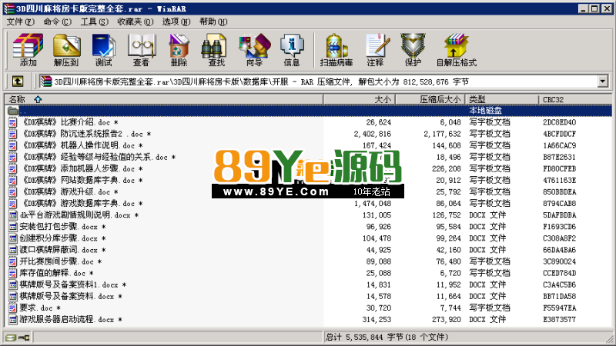The height and width of the screenshot is (346, 616).
Task: Click the RAR archive icon in the address bar
Action: (x=46, y=82)
